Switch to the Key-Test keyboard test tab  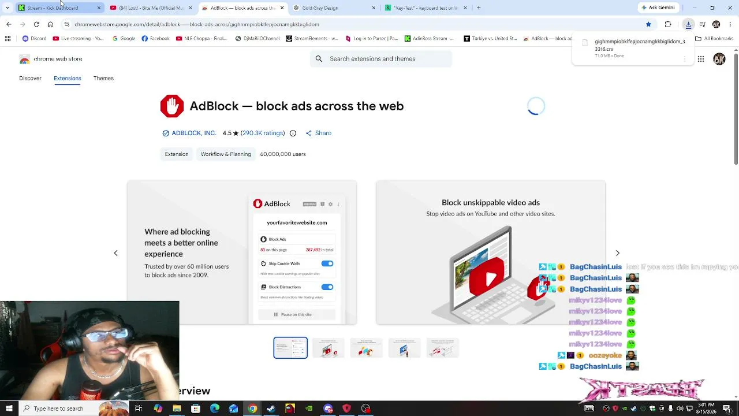(426, 8)
